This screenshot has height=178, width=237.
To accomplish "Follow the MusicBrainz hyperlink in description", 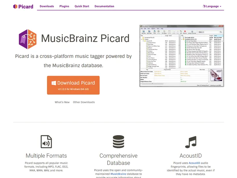I will coord(118,174).
